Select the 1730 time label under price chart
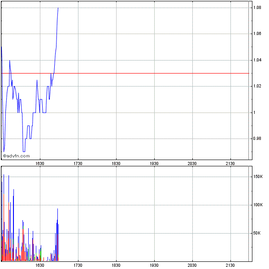This screenshot has height=269, width=269. coord(78,164)
